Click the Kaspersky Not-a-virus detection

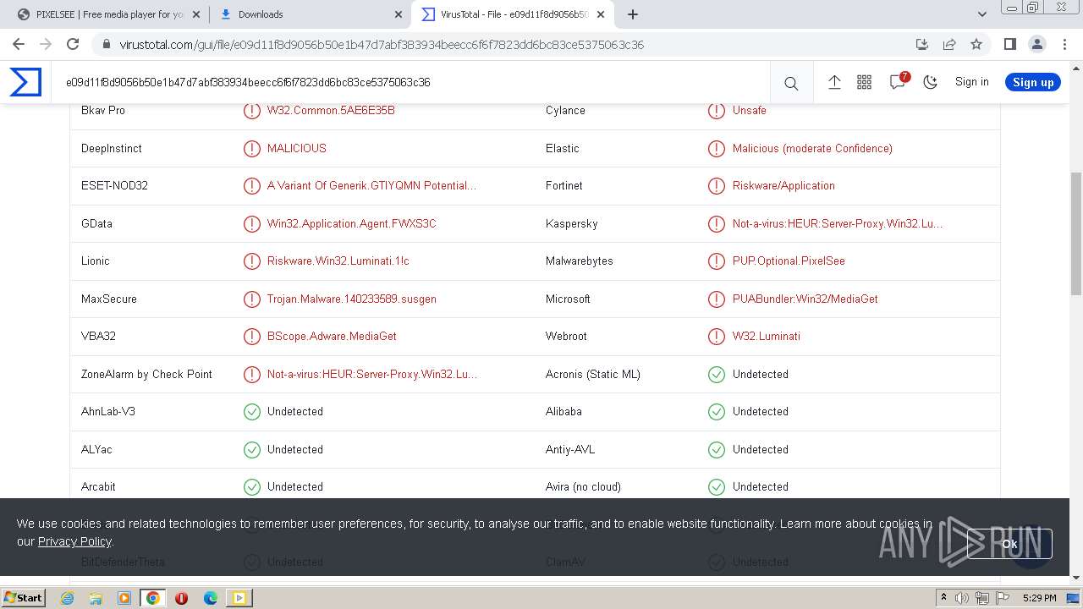coord(838,223)
